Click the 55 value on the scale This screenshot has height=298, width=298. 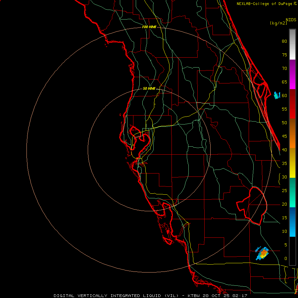284,109
